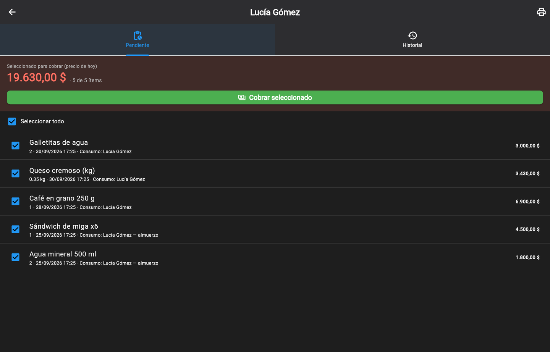Click the Sándwich de miga x6 name
The image size is (550, 352).
[x=64, y=226]
